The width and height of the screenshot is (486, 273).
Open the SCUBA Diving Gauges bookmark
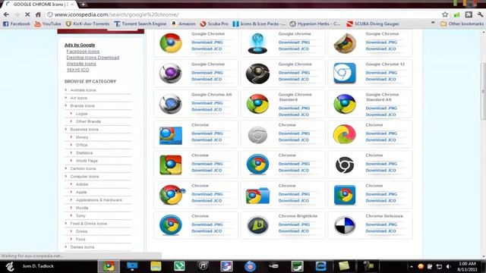click(373, 24)
